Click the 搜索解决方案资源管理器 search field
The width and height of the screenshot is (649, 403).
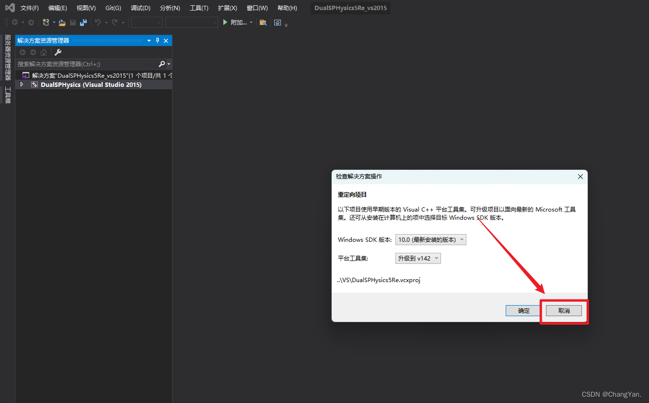click(87, 64)
